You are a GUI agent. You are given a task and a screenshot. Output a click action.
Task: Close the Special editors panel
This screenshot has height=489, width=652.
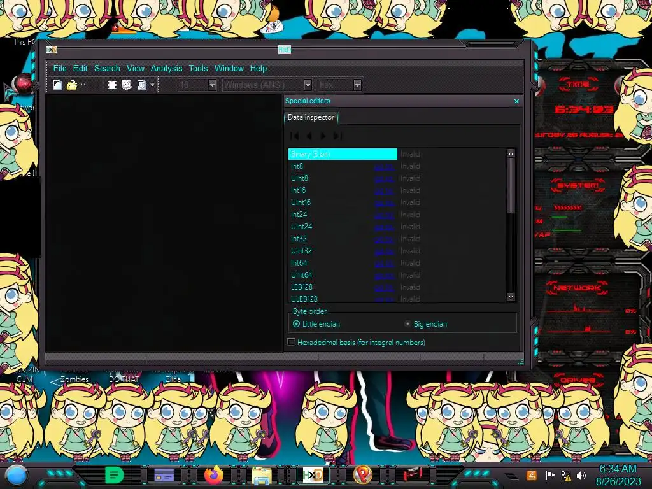coord(516,101)
